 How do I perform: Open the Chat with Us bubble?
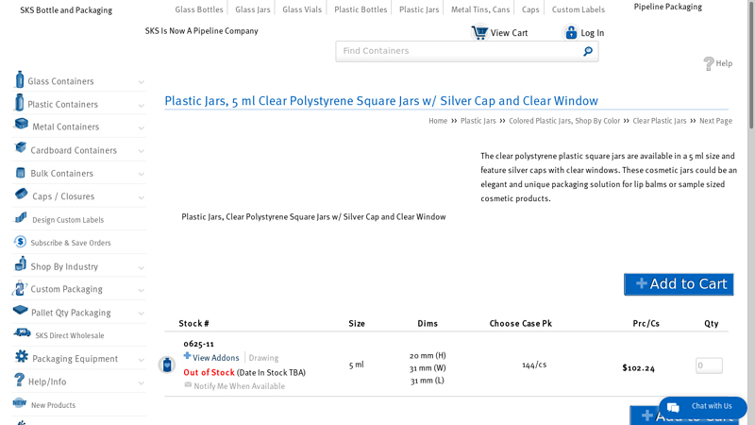click(702, 407)
